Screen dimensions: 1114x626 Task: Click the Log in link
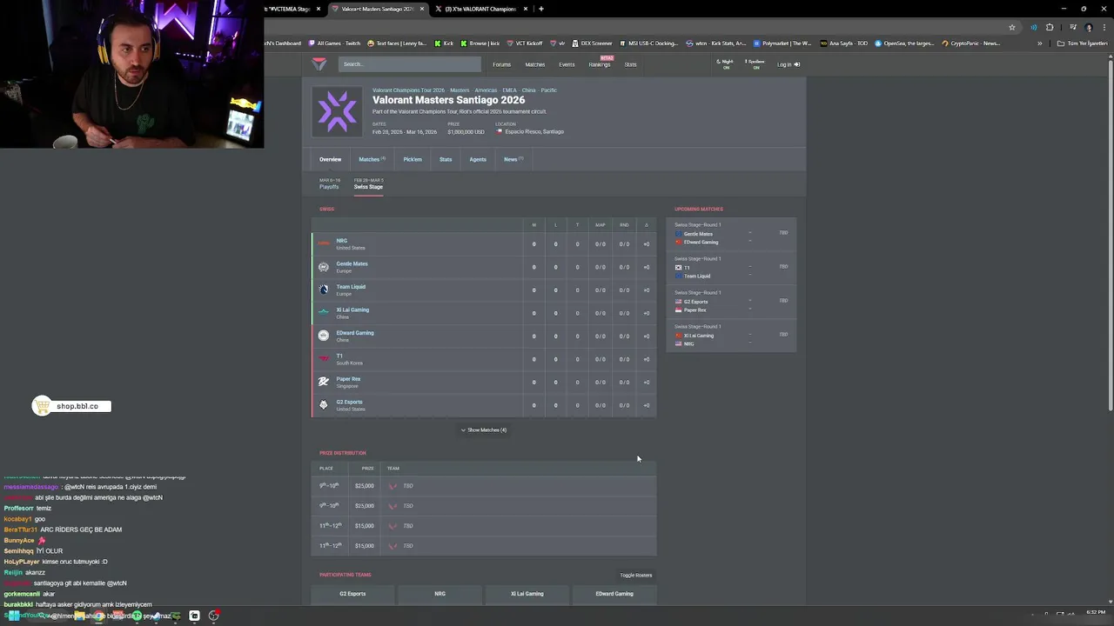(x=789, y=64)
